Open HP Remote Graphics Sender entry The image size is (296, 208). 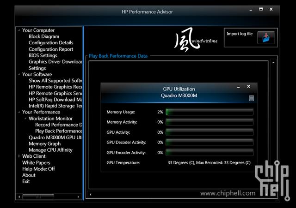[x=55, y=93]
